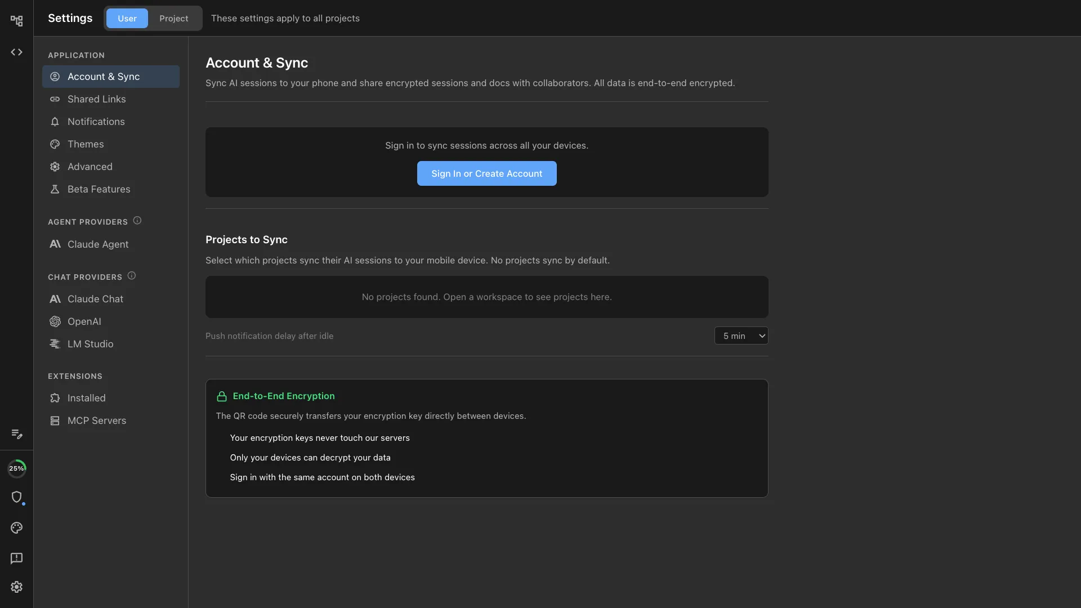Click the info icon beside Agent Providers
Viewport: 1081px width, 608px height.
[137, 220]
